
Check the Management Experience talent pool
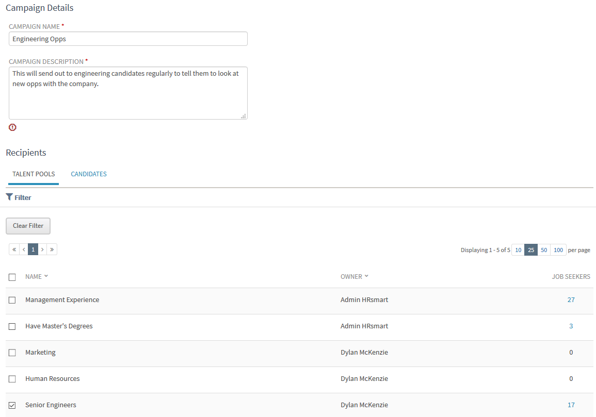12,300
